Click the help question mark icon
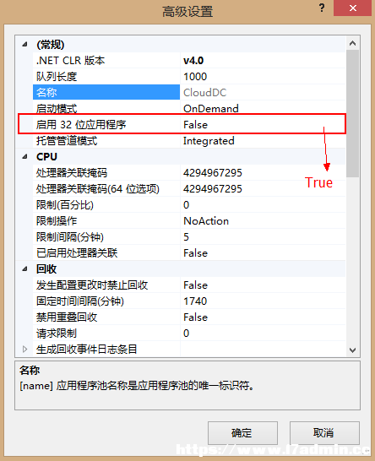This screenshot has width=375, height=461. click(x=322, y=8)
